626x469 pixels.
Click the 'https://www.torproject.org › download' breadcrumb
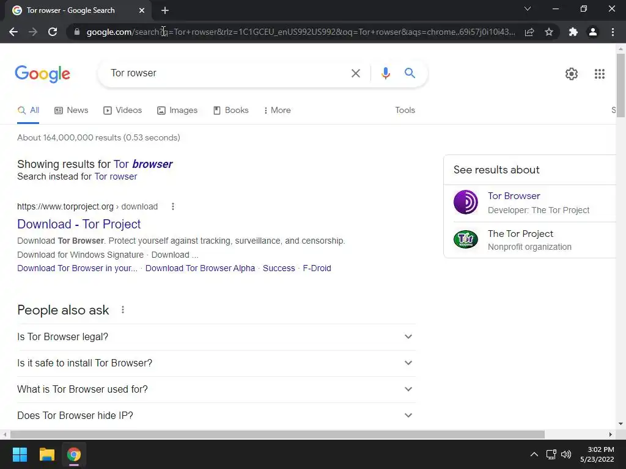click(87, 206)
